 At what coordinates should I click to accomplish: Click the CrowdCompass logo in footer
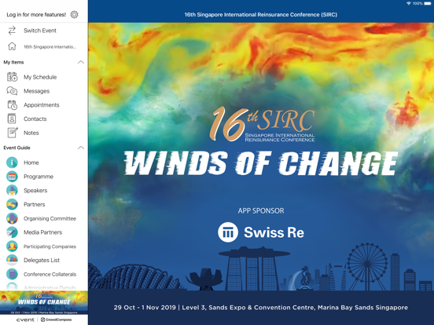click(x=56, y=320)
